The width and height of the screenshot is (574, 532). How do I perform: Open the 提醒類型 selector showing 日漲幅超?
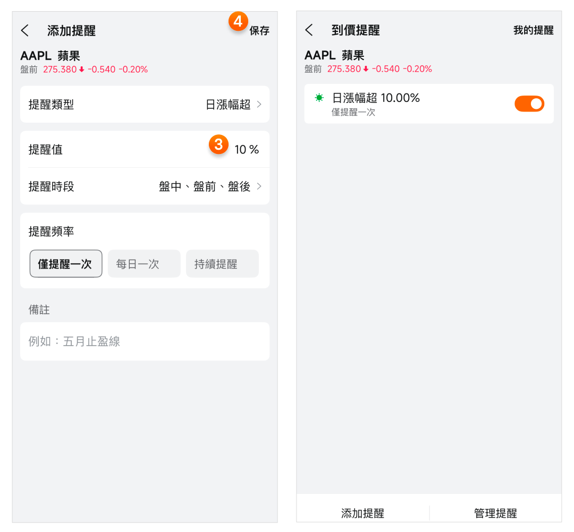[x=145, y=105]
